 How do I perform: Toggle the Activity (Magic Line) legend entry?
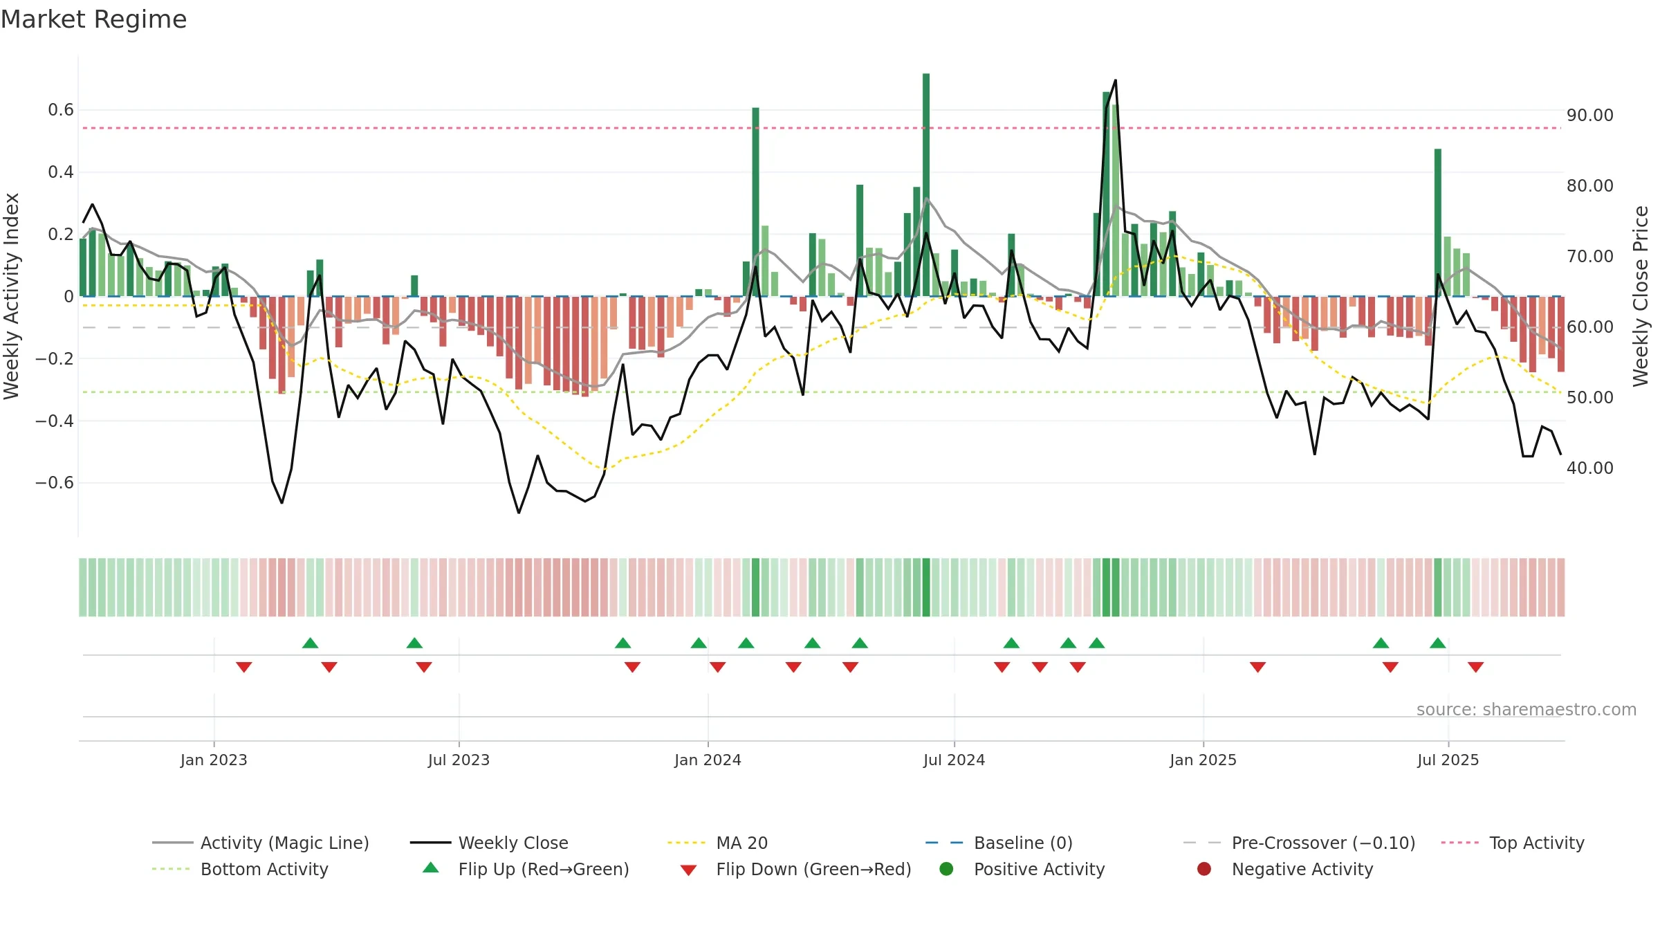261,843
